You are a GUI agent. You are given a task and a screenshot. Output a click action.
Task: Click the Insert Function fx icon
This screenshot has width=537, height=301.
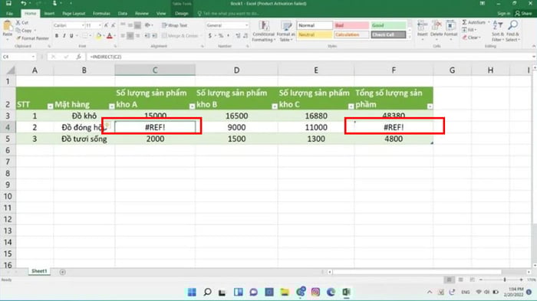tap(79, 57)
